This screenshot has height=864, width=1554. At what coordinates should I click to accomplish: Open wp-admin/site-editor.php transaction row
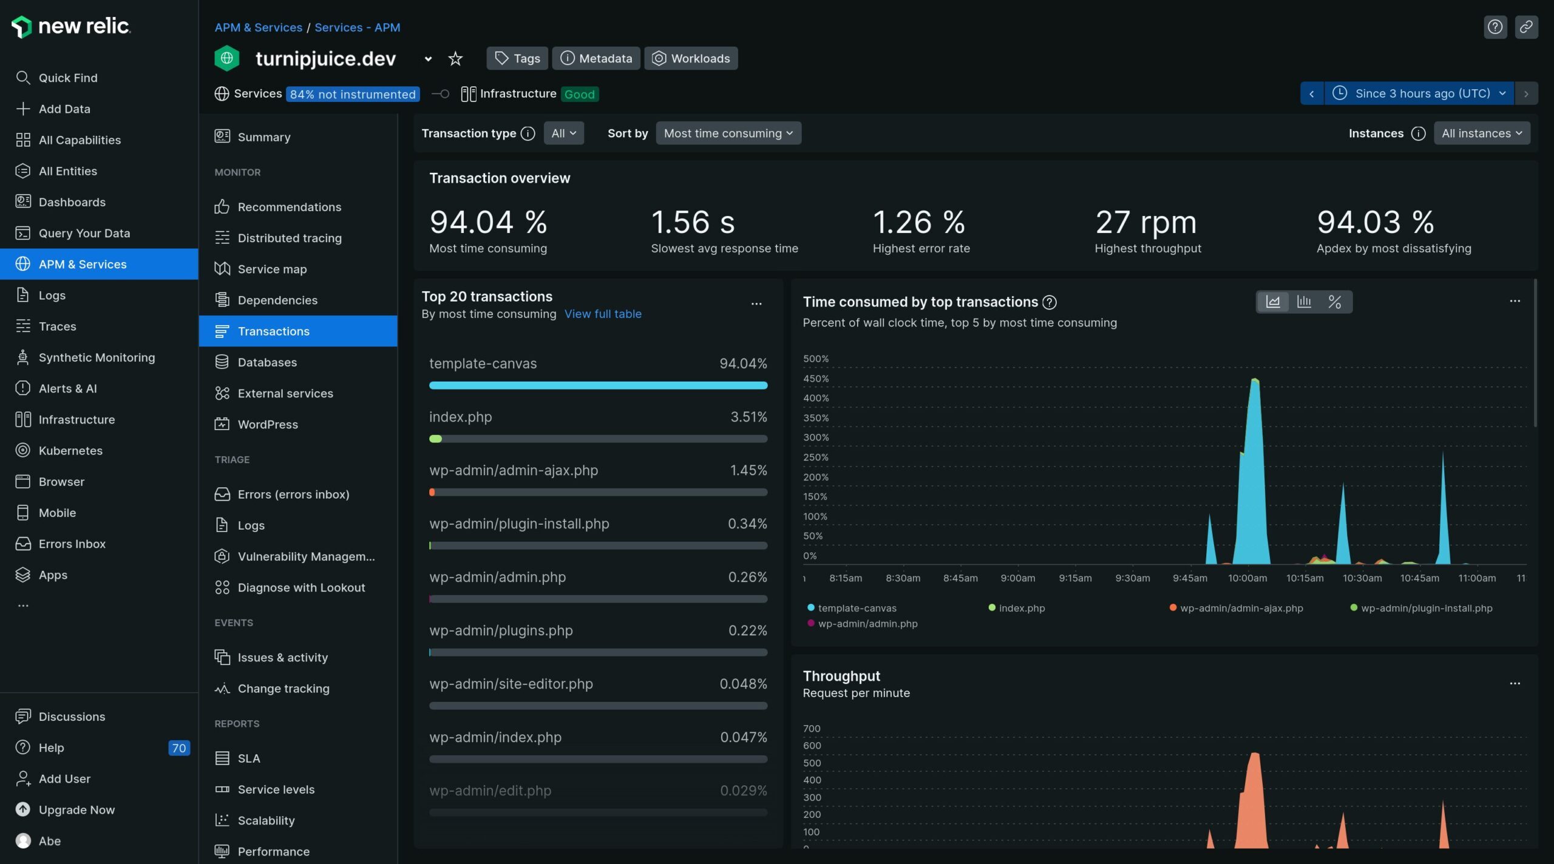(x=598, y=694)
